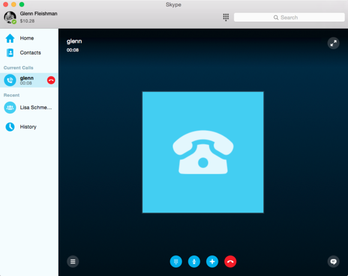Click the Glenn Fleishman account name

pyautogui.click(x=38, y=14)
